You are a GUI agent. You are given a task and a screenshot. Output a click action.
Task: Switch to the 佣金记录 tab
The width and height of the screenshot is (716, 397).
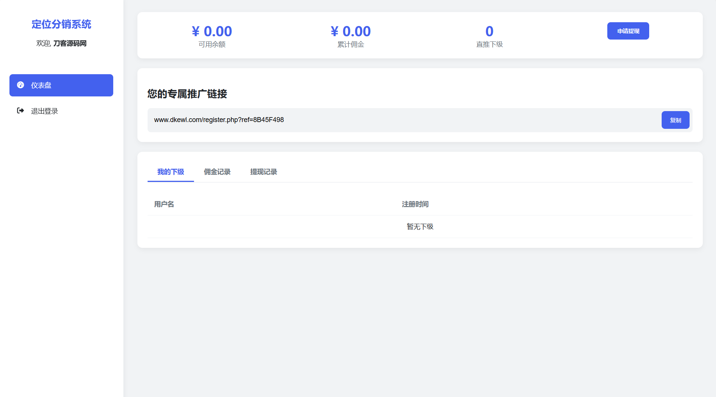pos(217,172)
